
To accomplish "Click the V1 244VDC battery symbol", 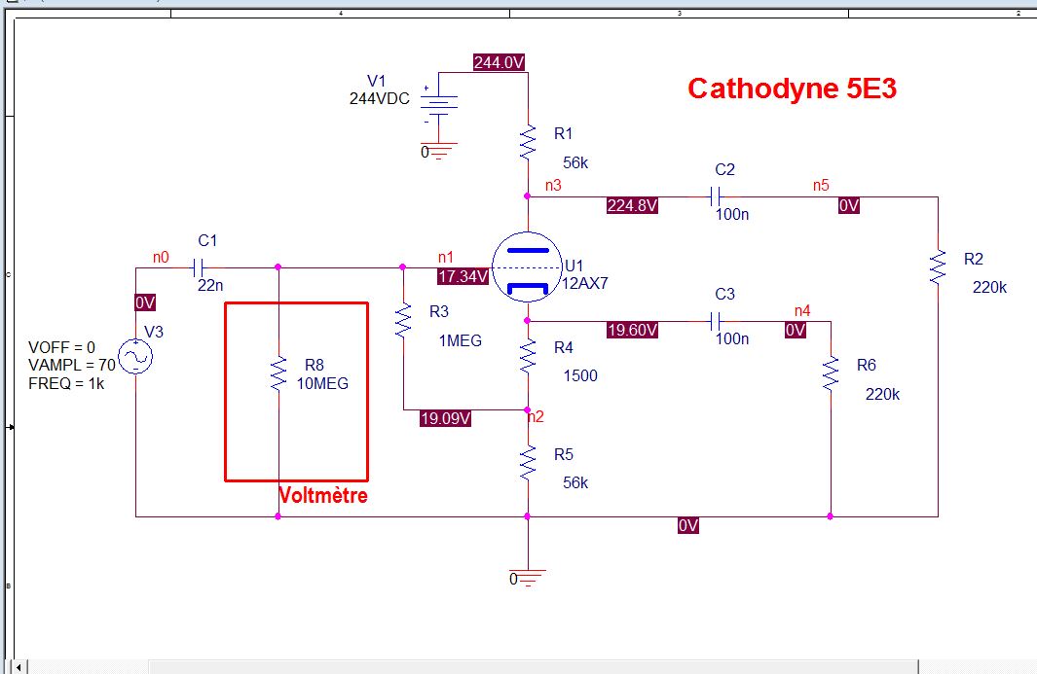I will [x=439, y=101].
